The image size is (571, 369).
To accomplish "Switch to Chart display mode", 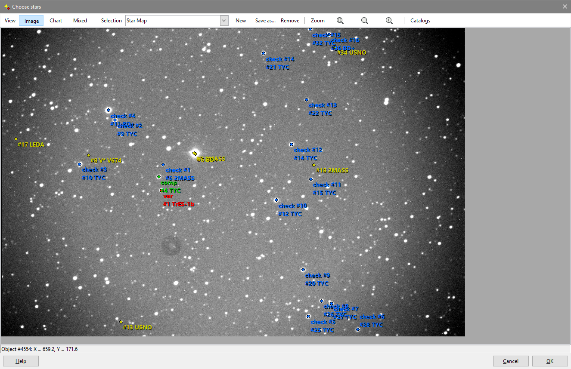I will (x=56, y=21).
